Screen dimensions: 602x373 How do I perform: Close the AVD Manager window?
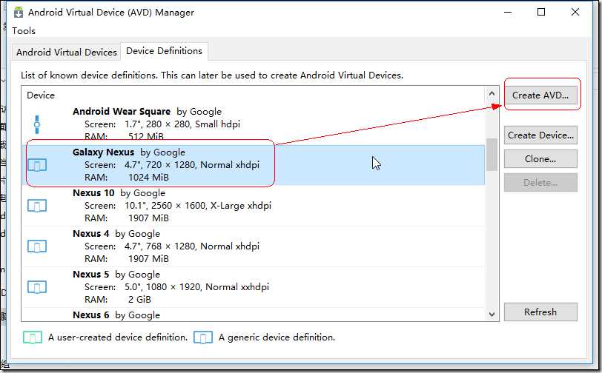[x=575, y=13]
